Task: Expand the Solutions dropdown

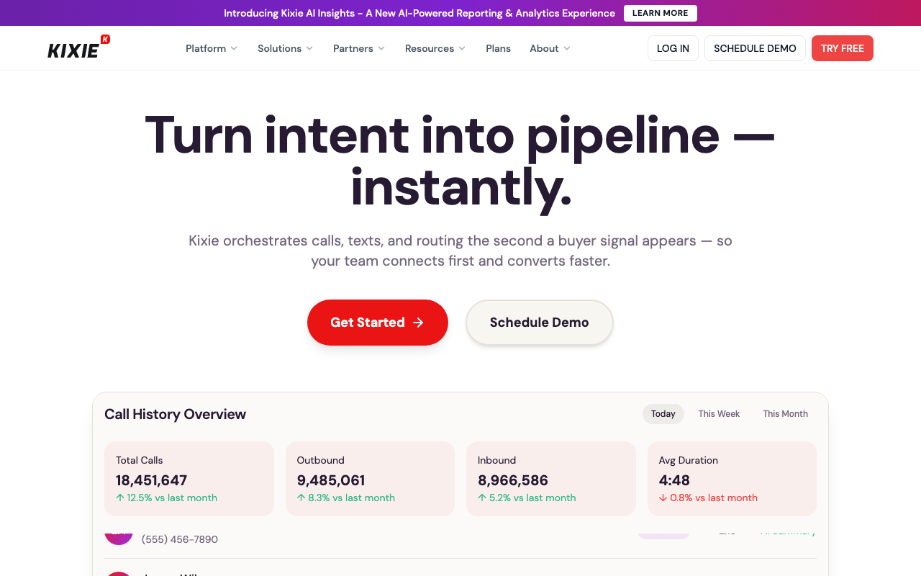Action: tap(285, 48)
